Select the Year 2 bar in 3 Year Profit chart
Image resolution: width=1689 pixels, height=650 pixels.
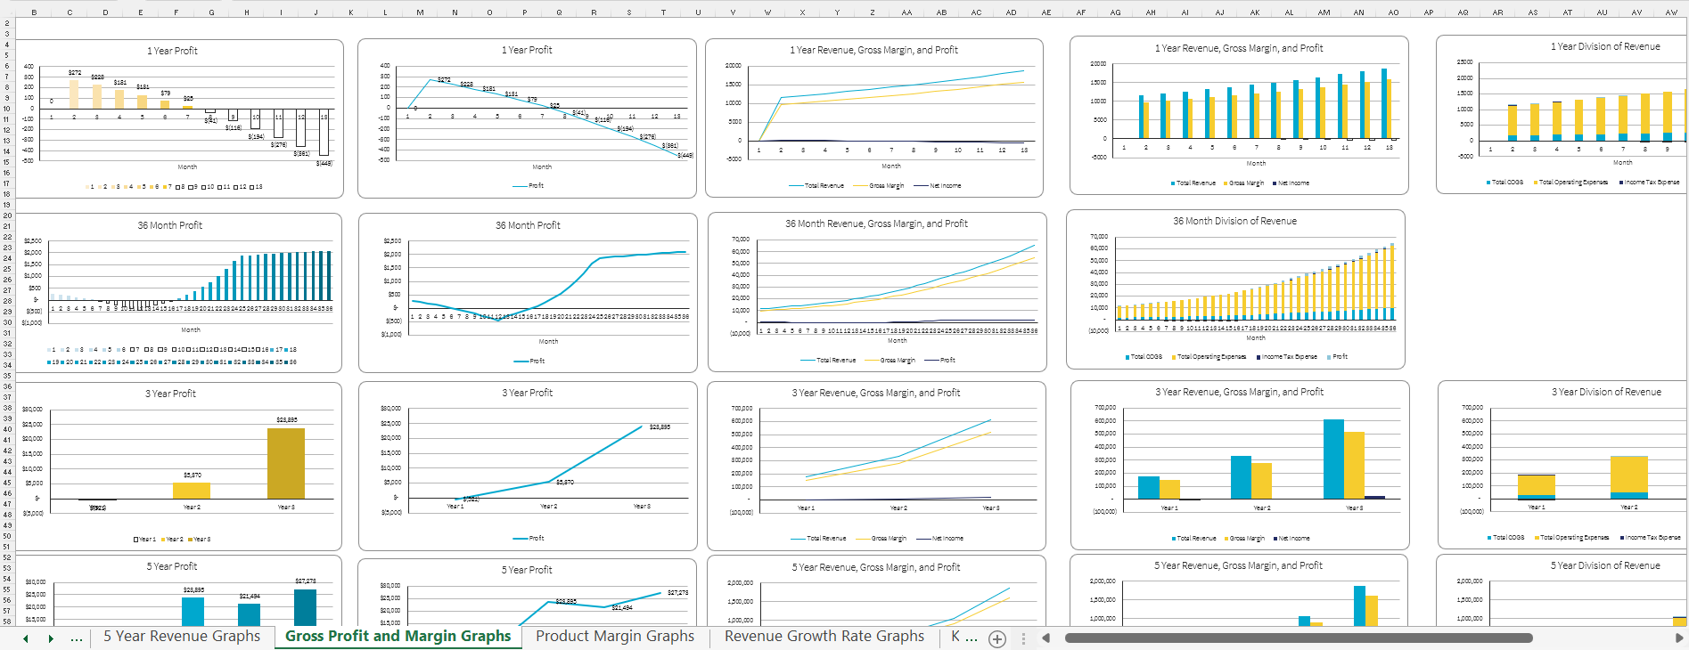click(192, 491)
